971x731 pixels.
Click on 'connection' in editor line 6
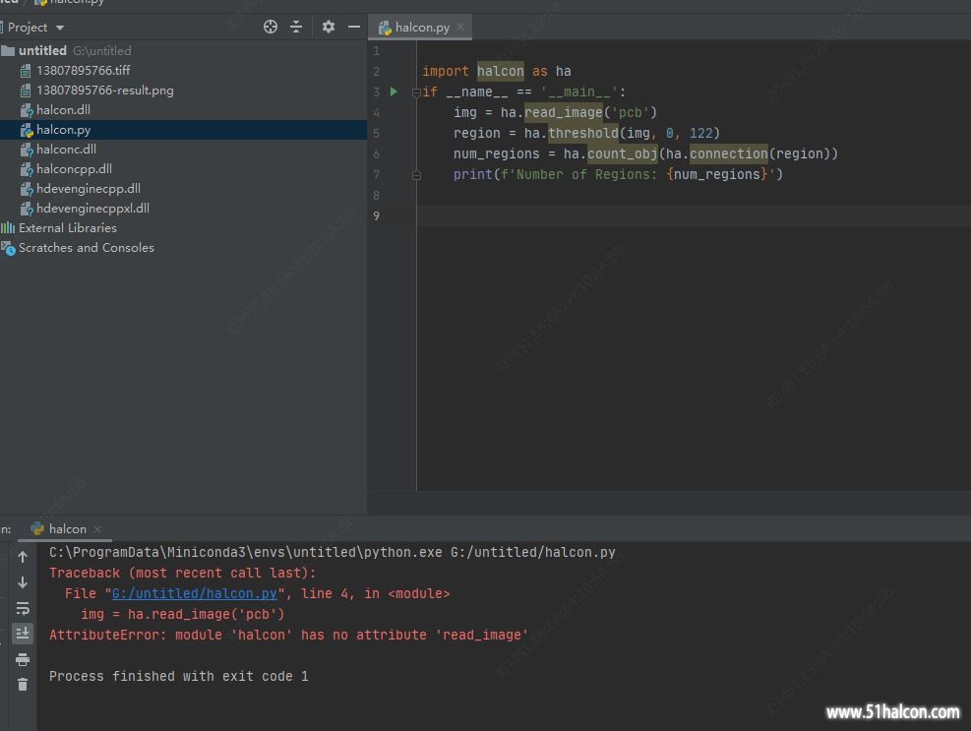click(x=728, y=153)
